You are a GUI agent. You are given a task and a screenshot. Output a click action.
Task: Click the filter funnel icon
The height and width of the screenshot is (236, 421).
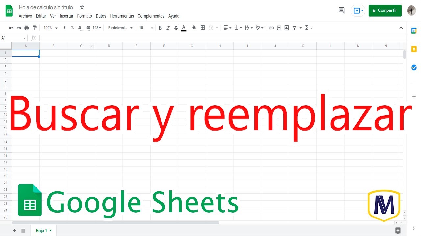[295, 28]
